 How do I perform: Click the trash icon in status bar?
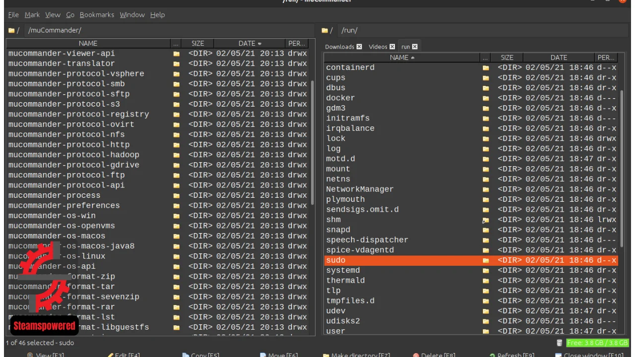click(560, 343)
